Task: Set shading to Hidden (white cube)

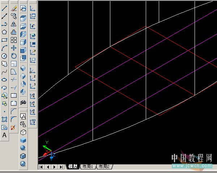Action: pos(23,132)
